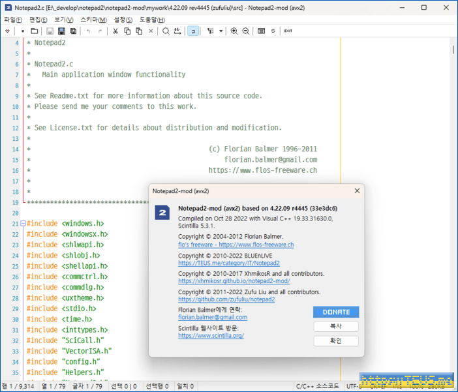Open the xhmikosr.github.io notepad2-mod link
458x392 pixels.
234,281
